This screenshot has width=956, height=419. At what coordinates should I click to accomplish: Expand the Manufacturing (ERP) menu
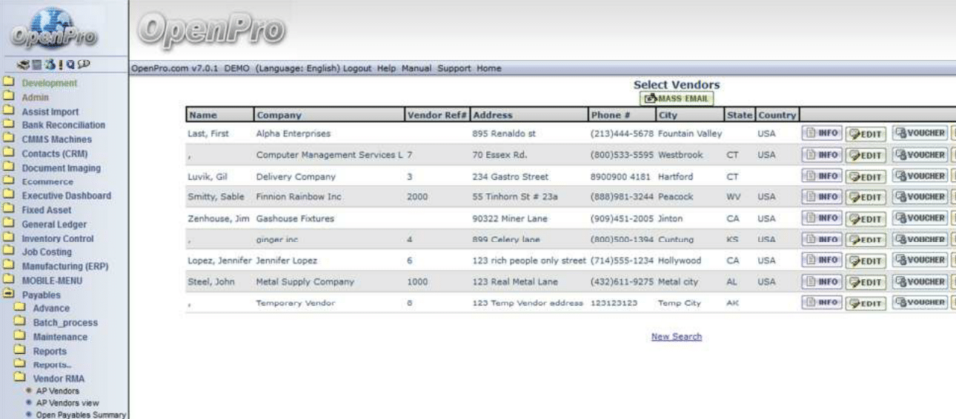[x=8, y=267]
